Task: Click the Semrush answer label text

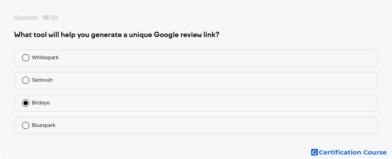Action: (42, 80)
